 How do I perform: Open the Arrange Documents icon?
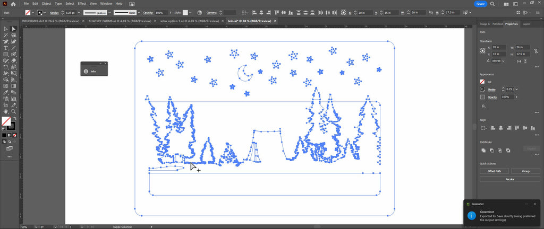tap(506, 4)
